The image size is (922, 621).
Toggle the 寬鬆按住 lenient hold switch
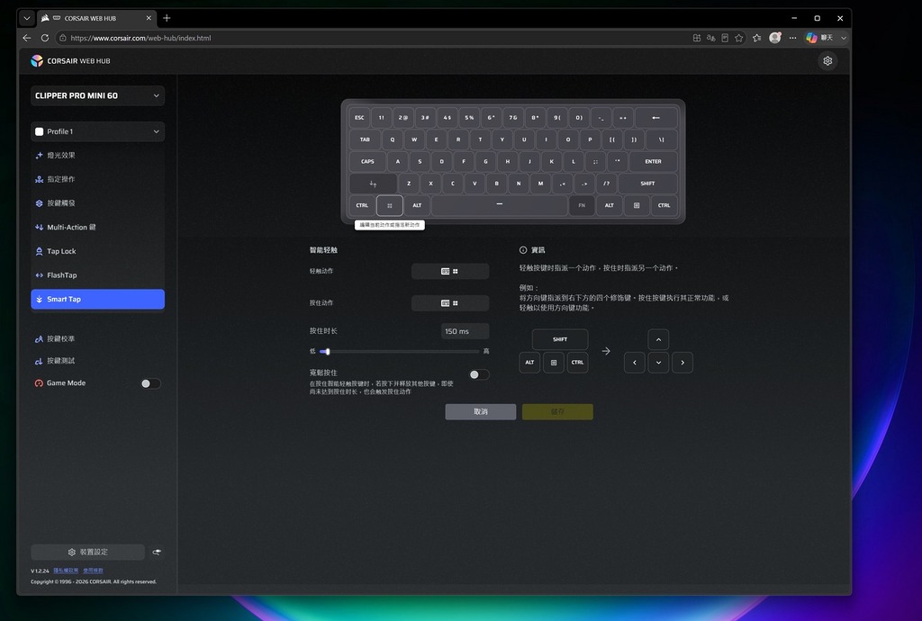[x=479, y=374]
